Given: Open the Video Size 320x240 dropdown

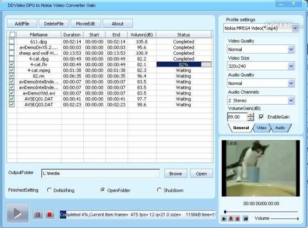Looking at the screenshot, I should point(291,66).
